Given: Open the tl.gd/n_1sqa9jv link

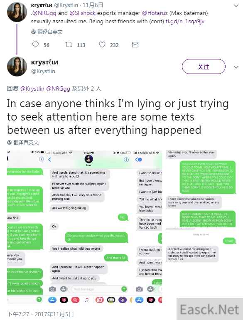Looking at the screenshot, I should (x=185, y=22).
